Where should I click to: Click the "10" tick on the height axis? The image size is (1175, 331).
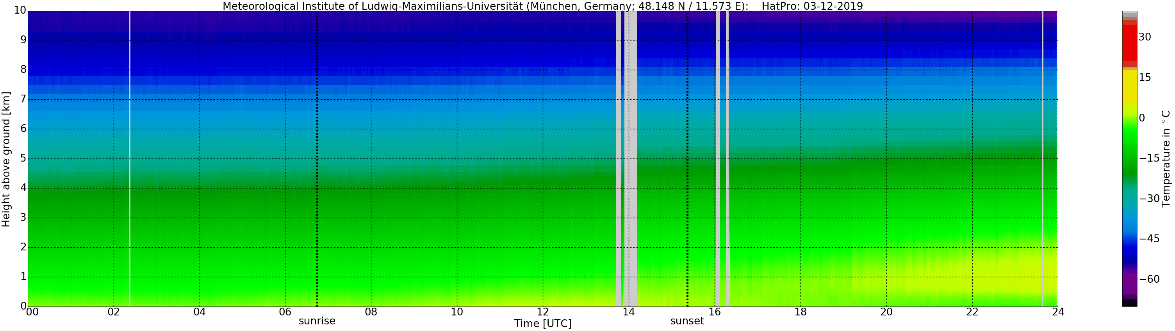[x=20, y=10]
